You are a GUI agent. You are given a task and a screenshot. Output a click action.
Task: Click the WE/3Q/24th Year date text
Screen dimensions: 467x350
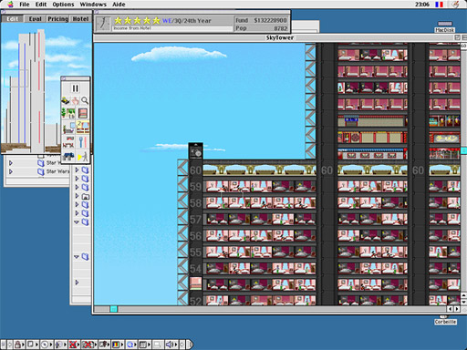187,21
